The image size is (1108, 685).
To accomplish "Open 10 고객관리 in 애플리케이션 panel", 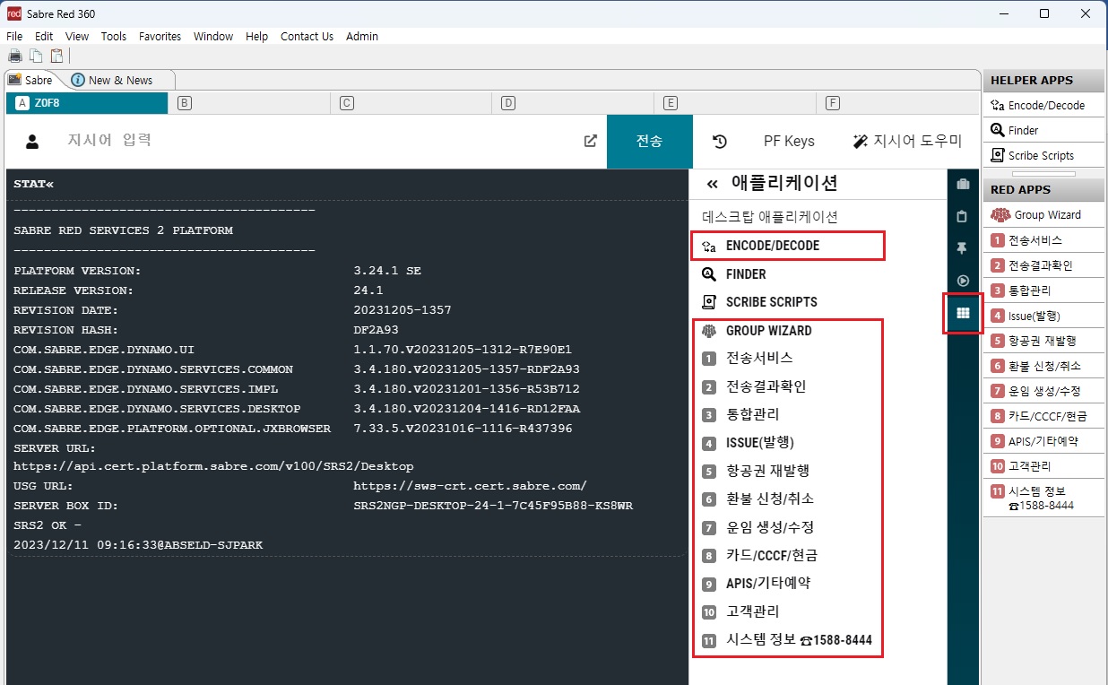I will (x=740, y=611).
